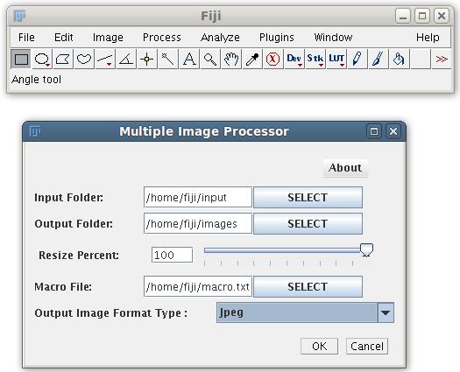Open the Window menu
460x372 pixels.
(333, 38)
